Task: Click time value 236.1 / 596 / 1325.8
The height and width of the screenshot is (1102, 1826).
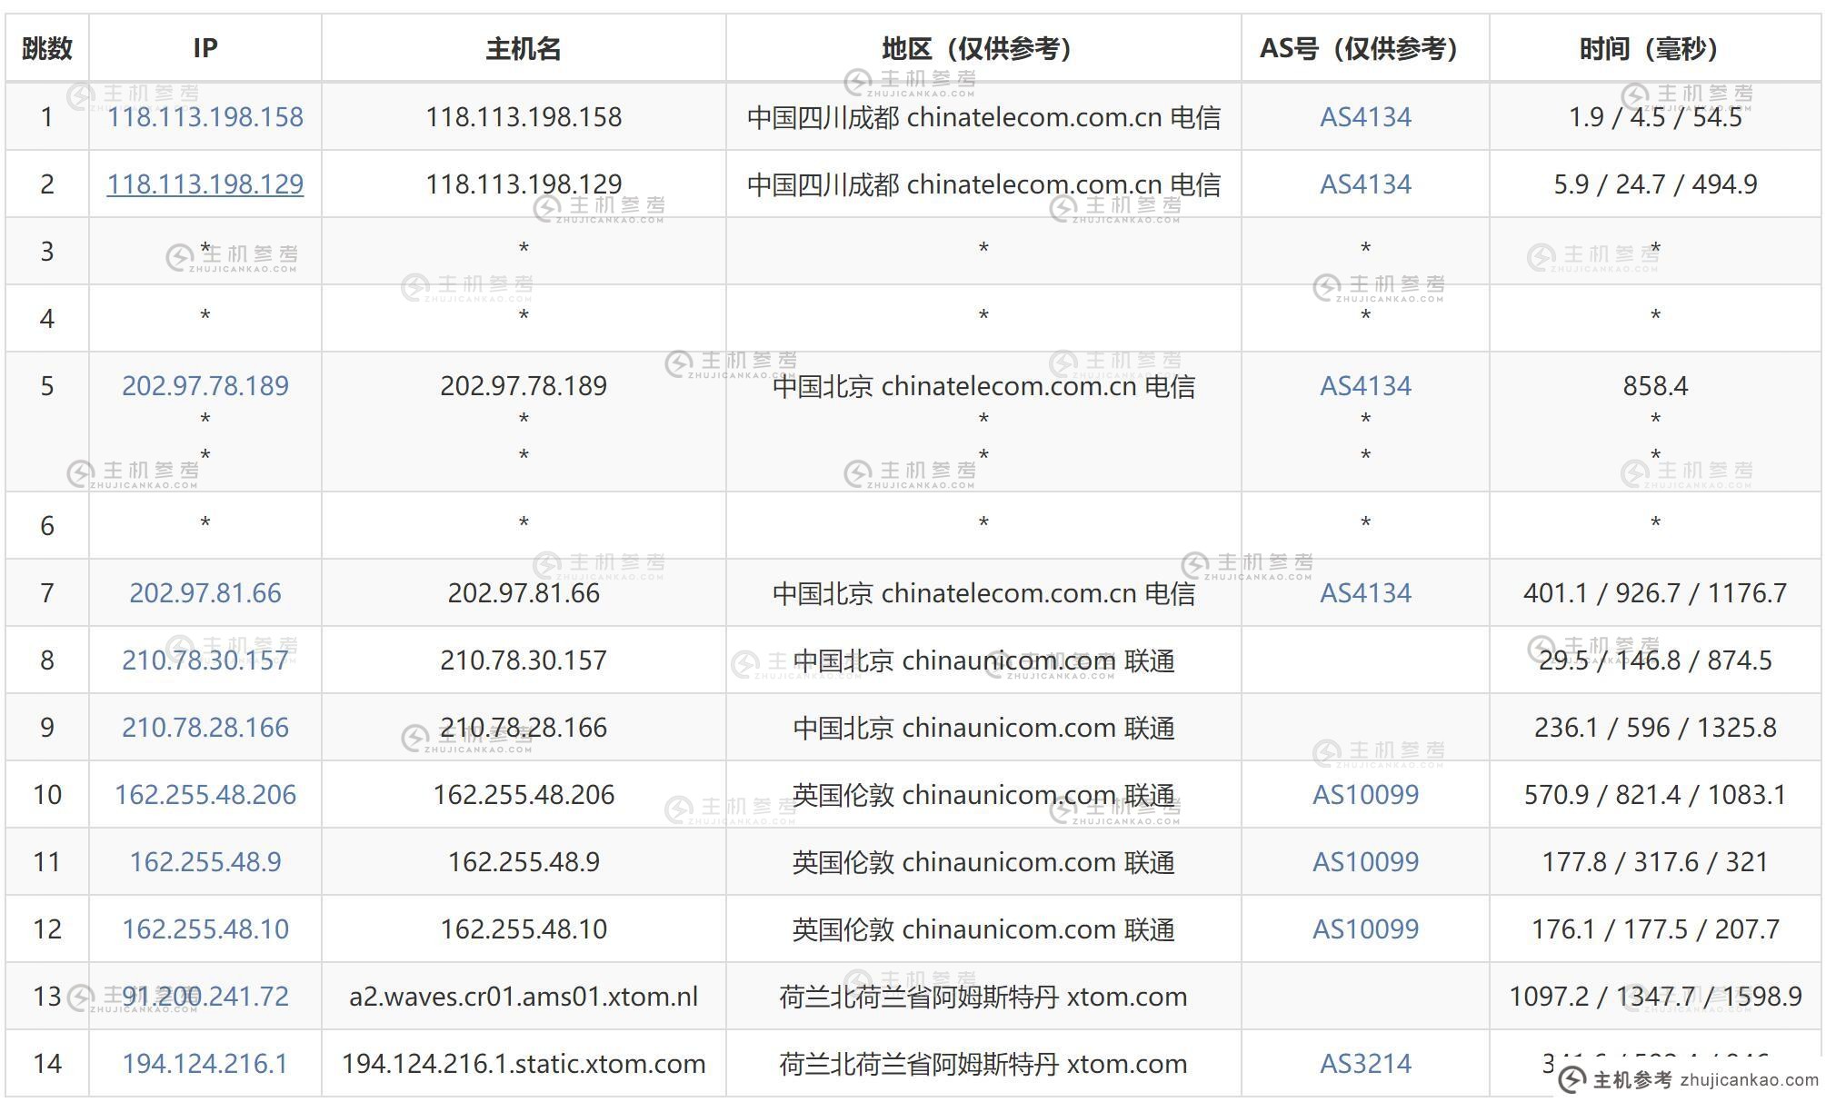Action: click(1655, 728)
